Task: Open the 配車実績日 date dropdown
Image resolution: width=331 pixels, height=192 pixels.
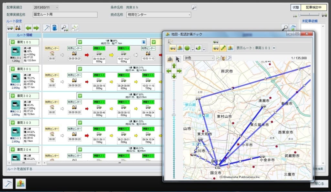Action: [57, 7]
